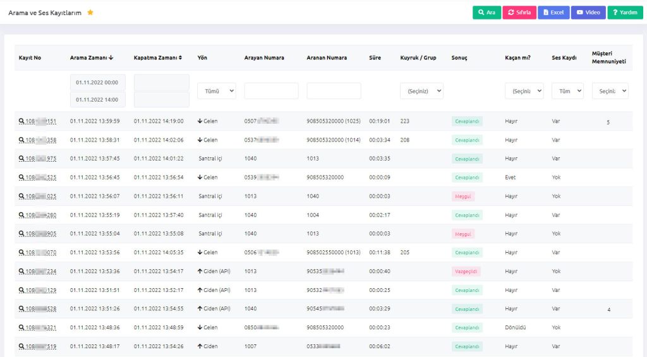The image size is (647, 357).
Task: Open the Kaçan mı filter dropdown
Action: pyautogui.click(x=524, y=91)
